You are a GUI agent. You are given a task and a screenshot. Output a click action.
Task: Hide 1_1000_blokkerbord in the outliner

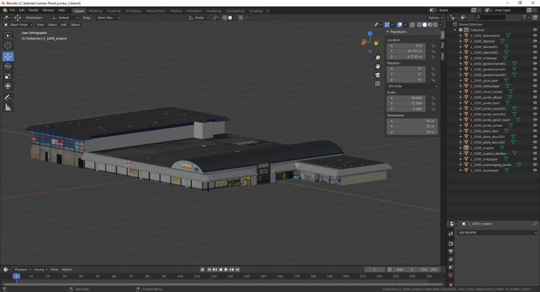(x=535, y=36)
